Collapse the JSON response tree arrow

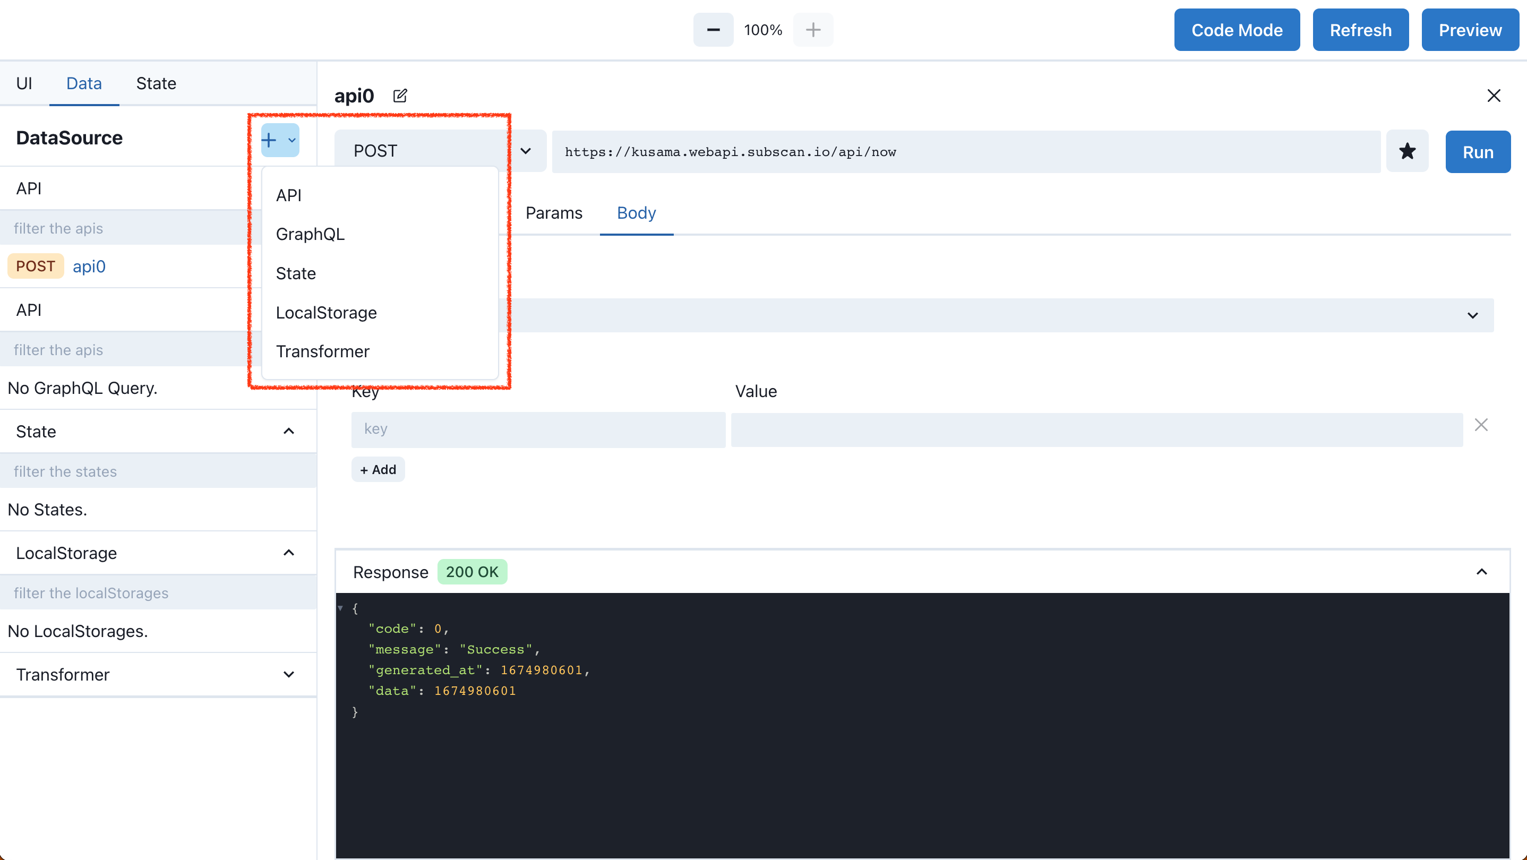[x=340, y=608]
